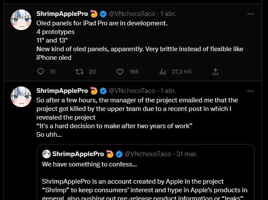
Task: Click verified badge on second tweet
Action: coord(103,91)
